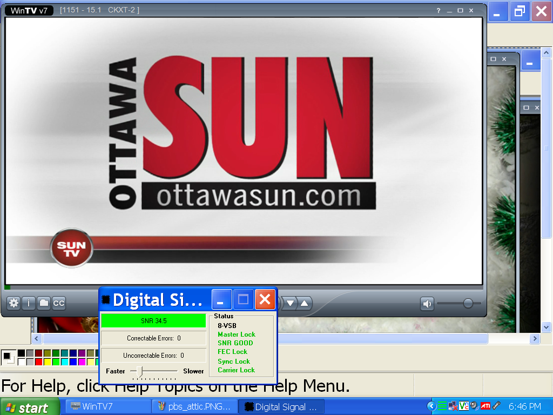Viewport: 553px width, 415px height.
Task: Pick the navy blue palette swatch
Action: (73, 353)
